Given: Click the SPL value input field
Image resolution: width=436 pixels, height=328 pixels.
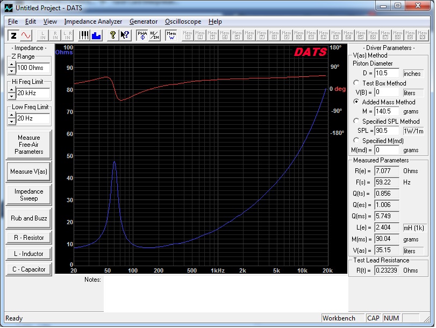Looking at the screenshot, I should tap(387, 131).
